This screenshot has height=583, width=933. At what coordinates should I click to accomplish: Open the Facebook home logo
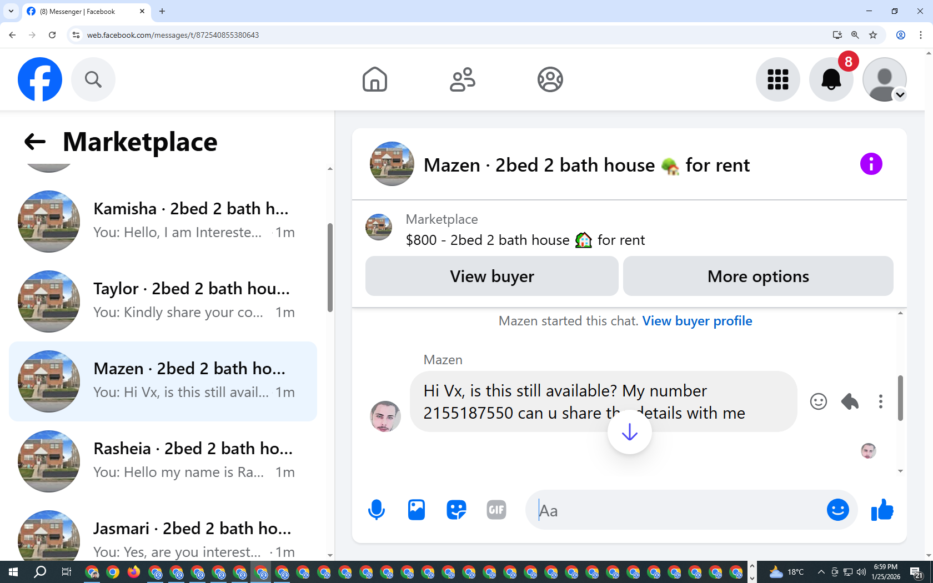[40, 79]
